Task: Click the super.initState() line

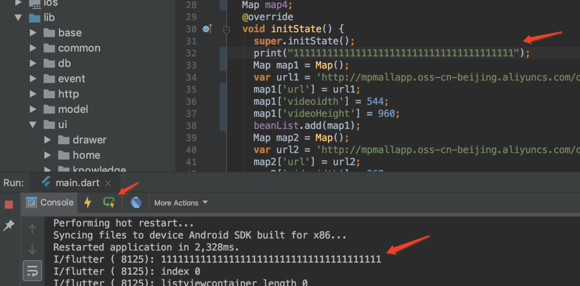Action: pyautogui.click(x=304, y=41)
